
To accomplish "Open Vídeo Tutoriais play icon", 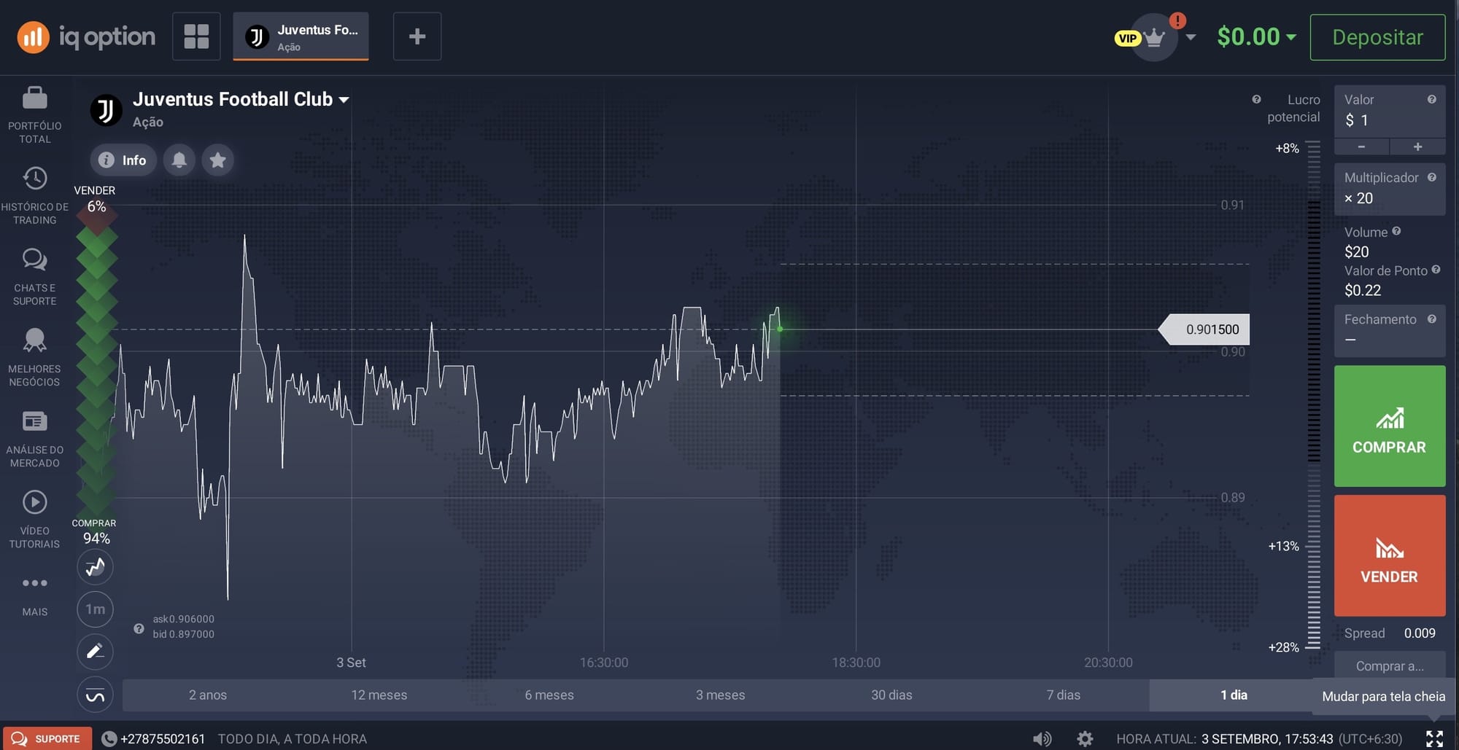I will pyautogui.click(x=34, y=502).
